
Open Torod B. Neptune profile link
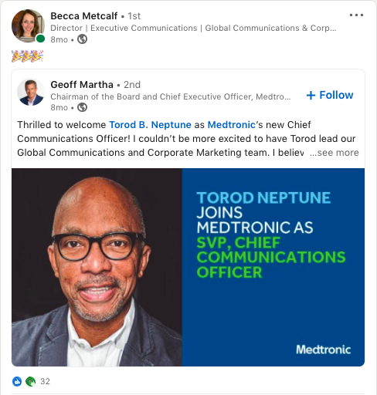point(151,125)
